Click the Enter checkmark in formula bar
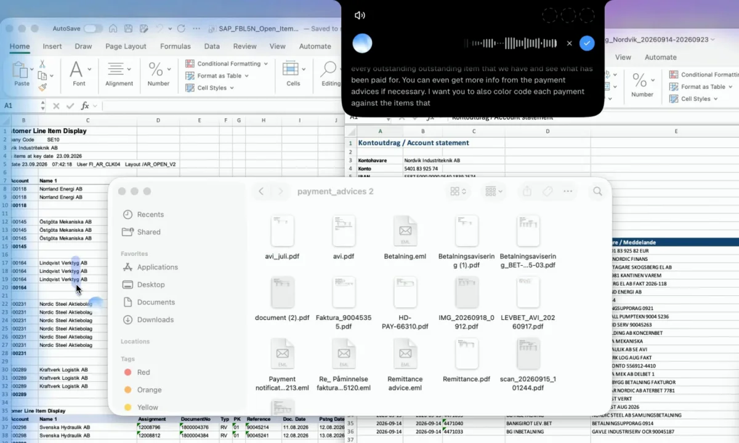This screenshot has width=739, height=443. point(71,106)
